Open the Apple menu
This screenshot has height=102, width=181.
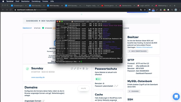point(3,1)
